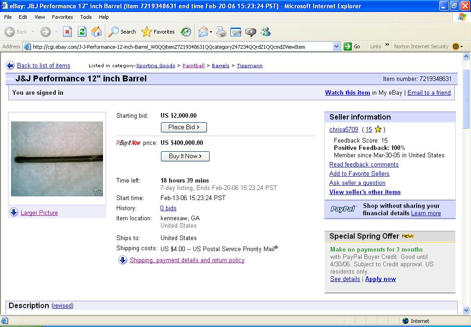Open the Forward button history dropdown arrow
This screenshot has height=327, width=471.
coord(56,32)
